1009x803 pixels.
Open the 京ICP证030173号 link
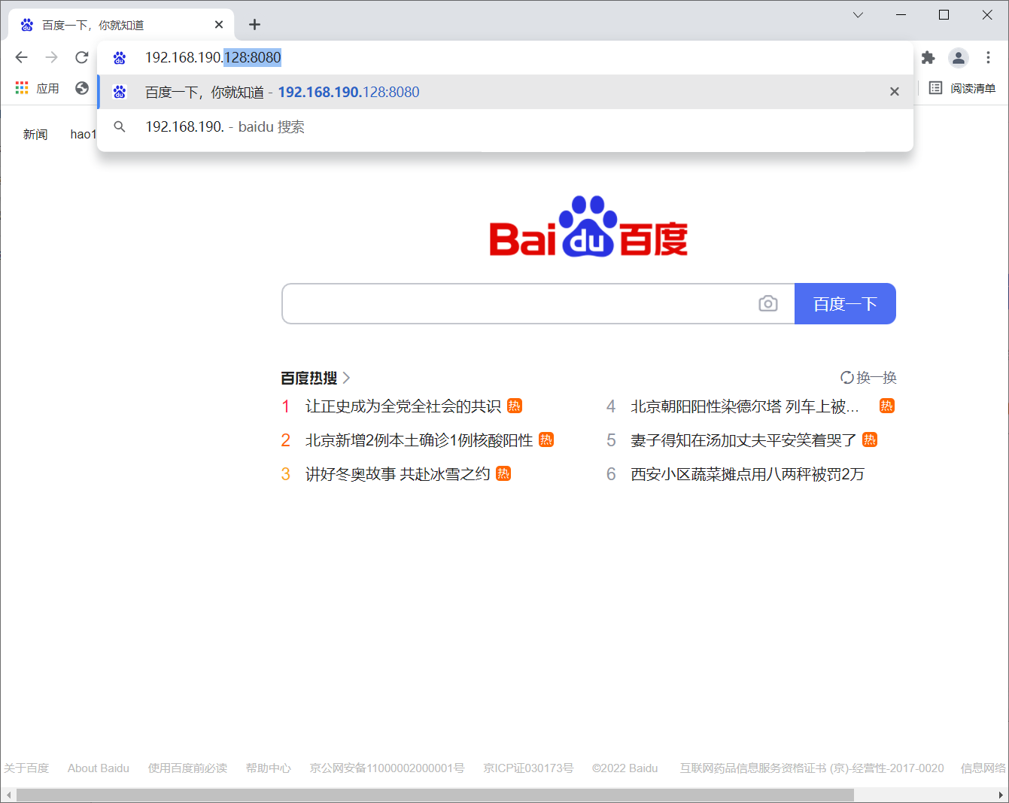pos(528,768)
